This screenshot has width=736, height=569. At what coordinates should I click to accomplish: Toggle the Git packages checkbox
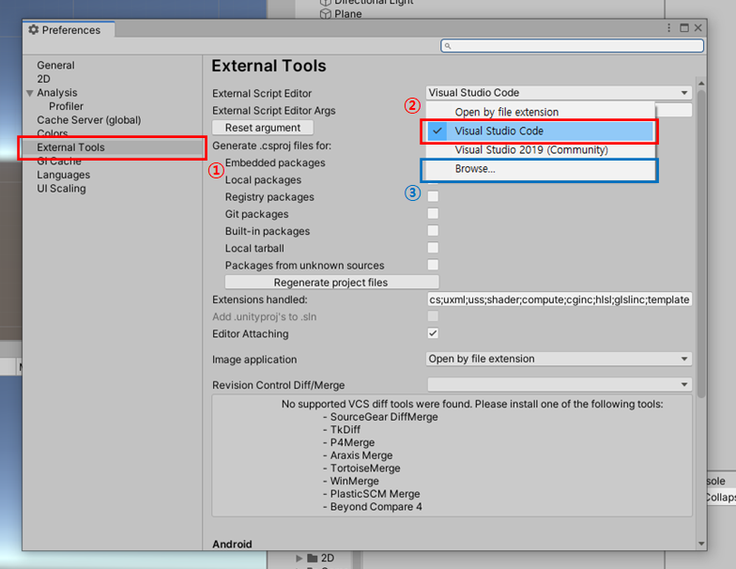coord(433,214)
